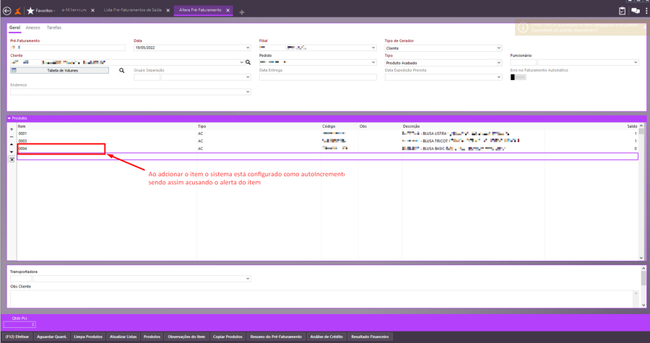Open the Data dropdown
This screenshot has height=343, width=650.
tap(248, 48)
